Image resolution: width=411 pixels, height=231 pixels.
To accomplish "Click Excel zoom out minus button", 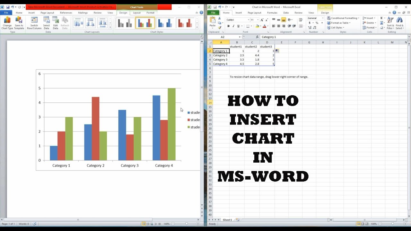I will (x=380, y=224).
